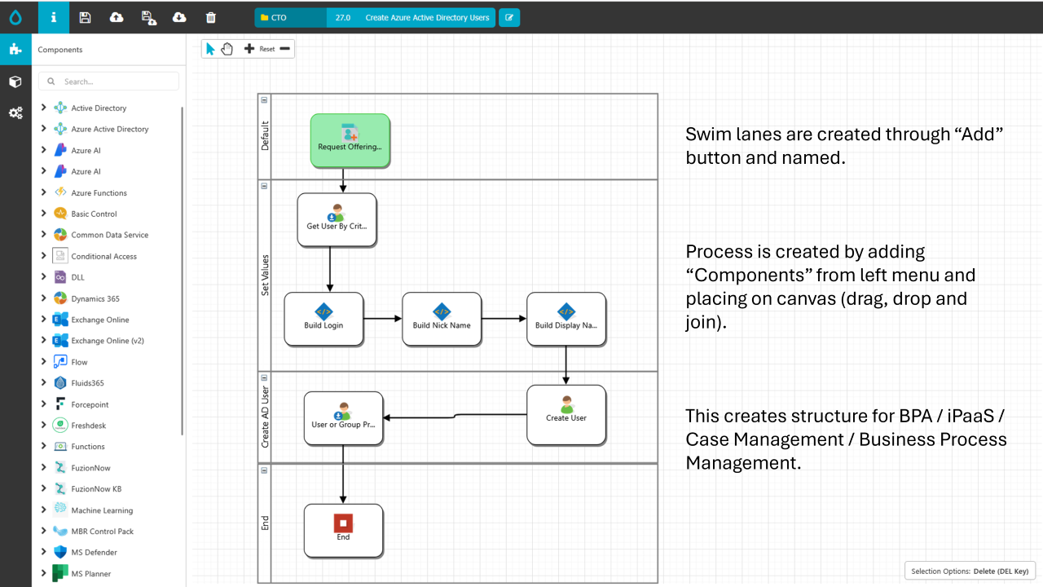Viewport: 1043px width, 587px height.
Task: Click the cloud download icon
Action: coord(179,17)
